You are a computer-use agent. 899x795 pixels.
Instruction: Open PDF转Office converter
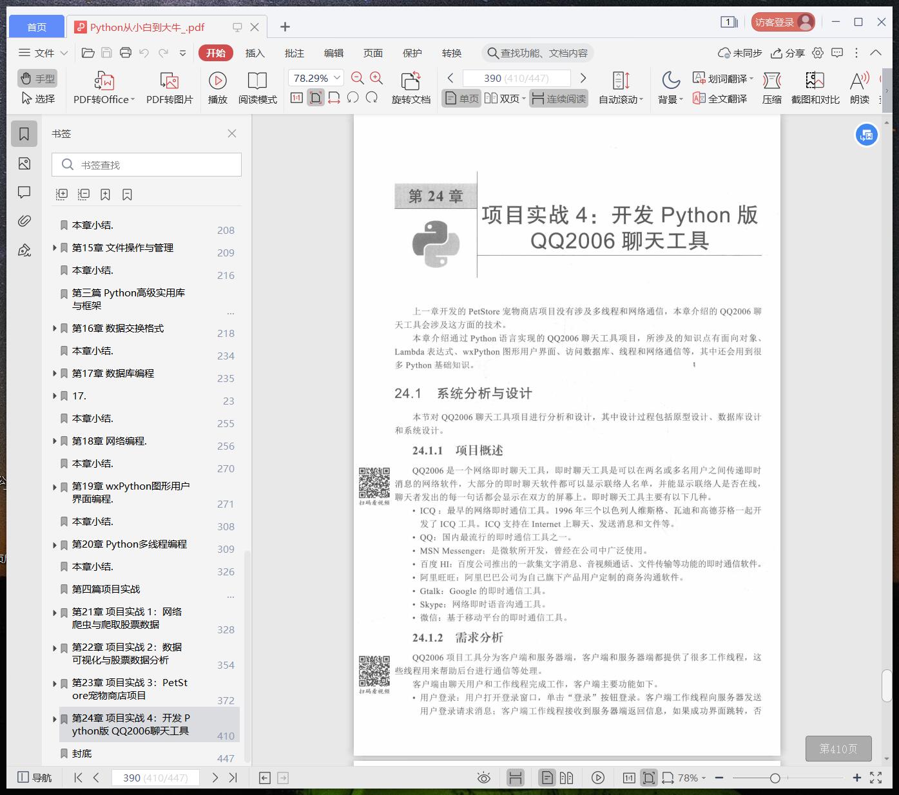[x=104, y=88]
